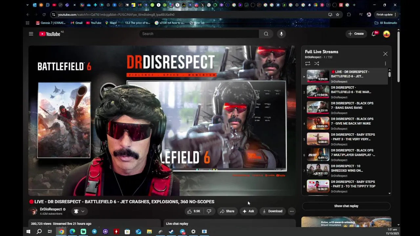
Task: Bookmark this page with star icon
Action: coord(337,14)
